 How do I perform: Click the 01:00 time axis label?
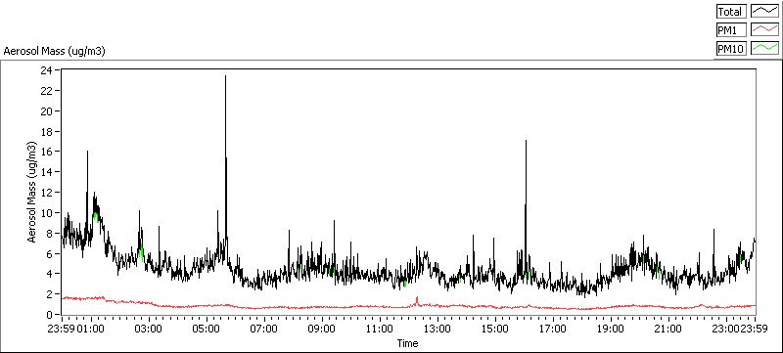[91, 330]
